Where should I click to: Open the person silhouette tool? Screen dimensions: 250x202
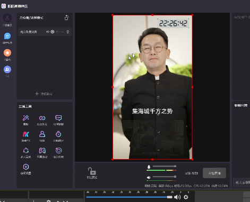point(42,134)
